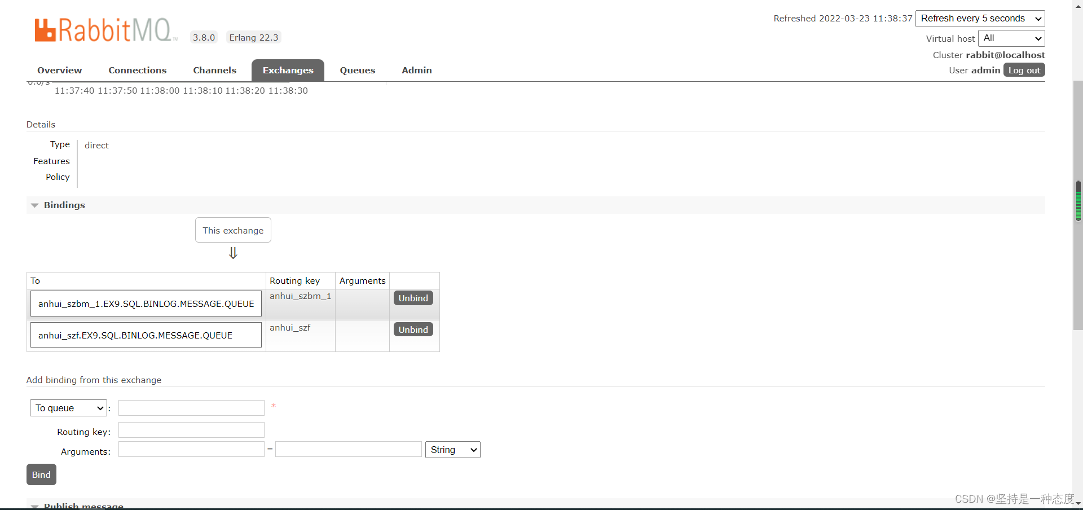Screen dimensions: 1083x510
Task: Collapse the Bindings section triangle
Action: (35, 205)
